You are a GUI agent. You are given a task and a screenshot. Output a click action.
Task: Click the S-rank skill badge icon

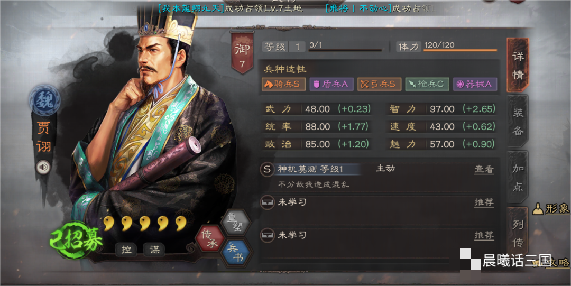pyautogui.click(x=267, y=169)
